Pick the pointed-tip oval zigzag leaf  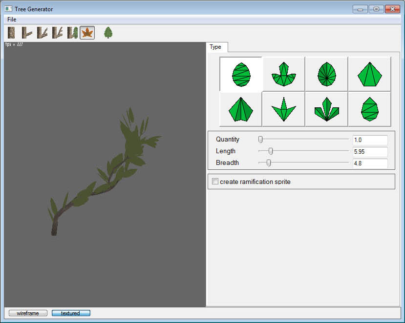(x=369, y=109)
